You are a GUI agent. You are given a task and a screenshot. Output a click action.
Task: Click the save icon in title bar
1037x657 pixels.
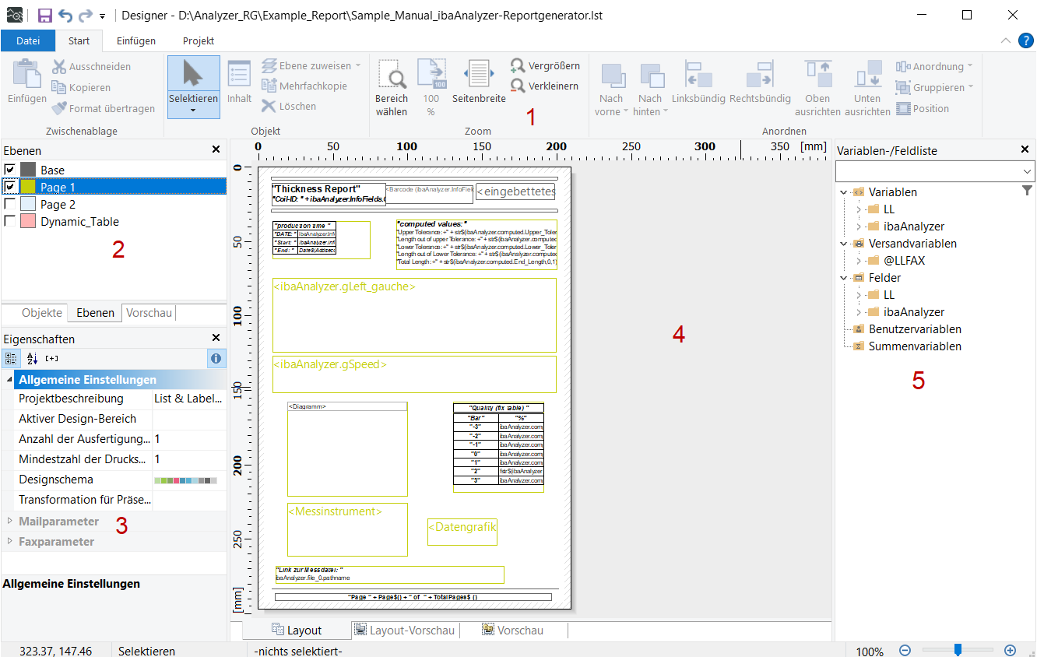(x=45, y=16)
